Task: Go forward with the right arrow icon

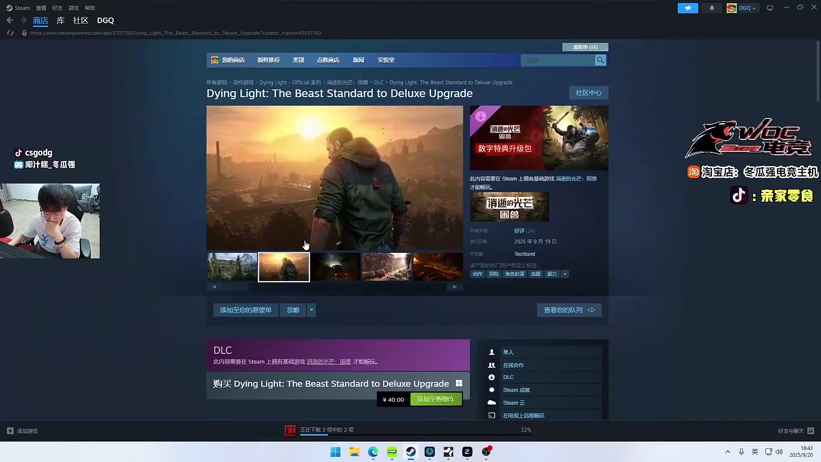Action: click(24, 20)
